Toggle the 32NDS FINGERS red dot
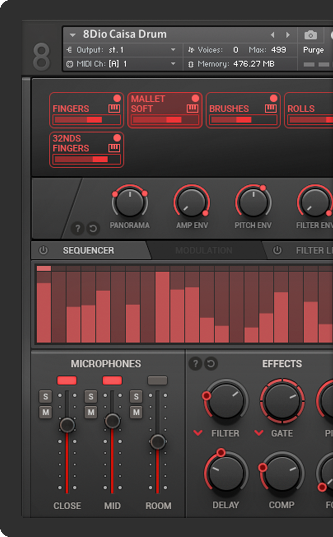This screenshot has width=333, height=537. coord(117,138)
